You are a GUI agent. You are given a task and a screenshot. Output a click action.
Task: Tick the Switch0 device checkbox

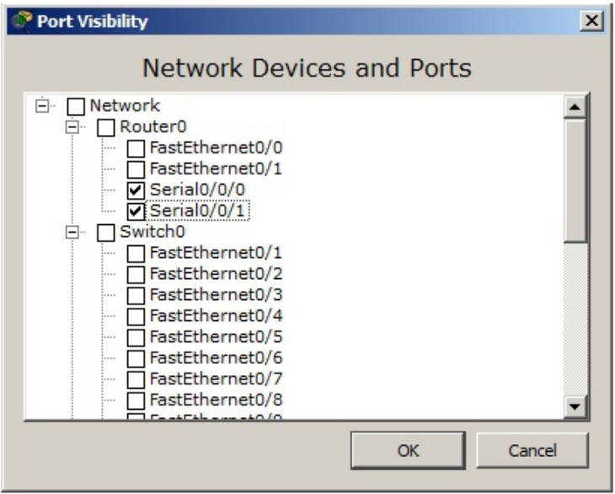tap(106, 232)
